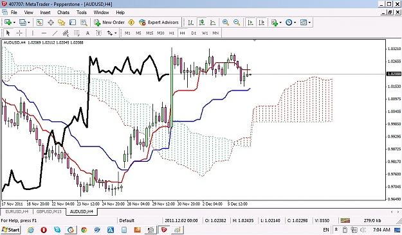Image resolution: width=402 pixels, height=235 pixels.
Task: Open the periods clock icon
Action: (x=289, y=22)
